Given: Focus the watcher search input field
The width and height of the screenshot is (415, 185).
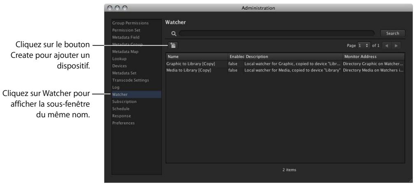Looking at the screenshot, I should 277,34.
